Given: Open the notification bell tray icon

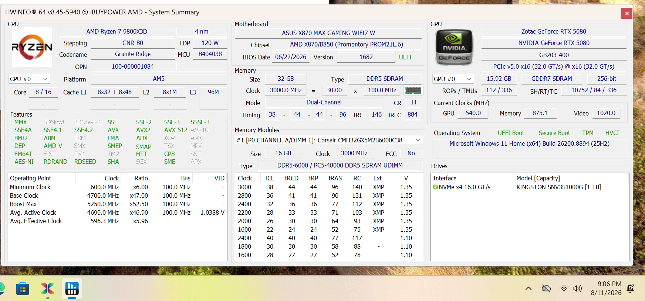Looking at the screenshot, I should tap(631, 288).
